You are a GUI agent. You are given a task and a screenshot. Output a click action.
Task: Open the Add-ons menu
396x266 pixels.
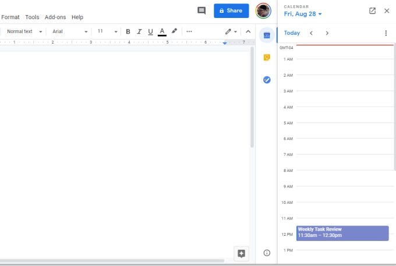click(55, 17)
